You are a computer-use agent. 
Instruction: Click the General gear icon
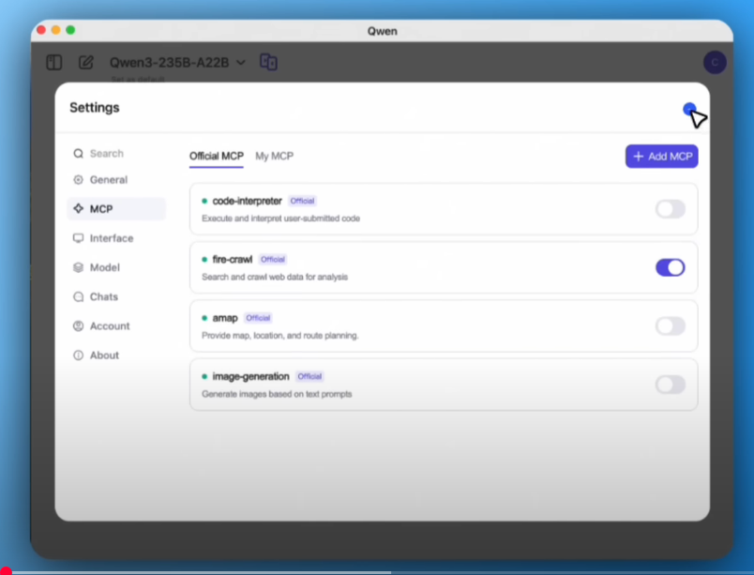[x=78, y=180]
